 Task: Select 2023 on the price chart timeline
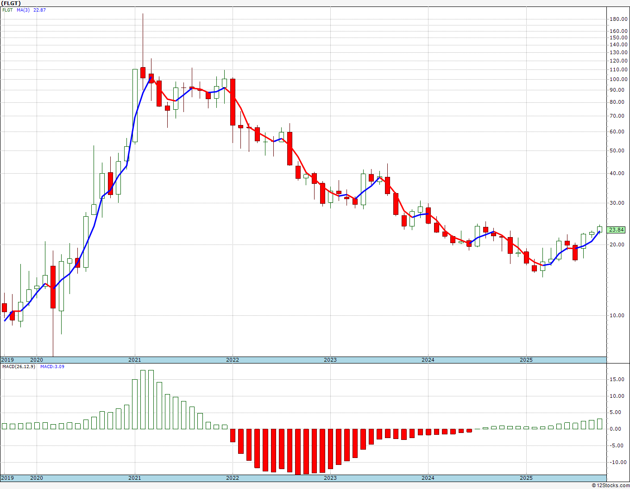tap(330, 360)
